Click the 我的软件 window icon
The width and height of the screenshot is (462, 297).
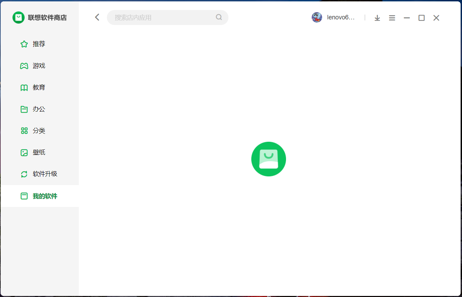point(24,196)
